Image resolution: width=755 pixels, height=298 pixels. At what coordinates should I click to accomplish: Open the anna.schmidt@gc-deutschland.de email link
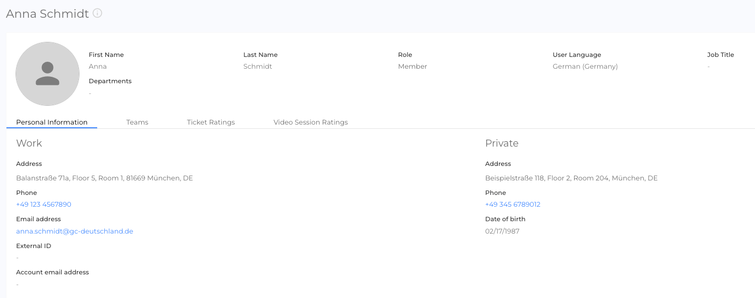pos(75,231)
